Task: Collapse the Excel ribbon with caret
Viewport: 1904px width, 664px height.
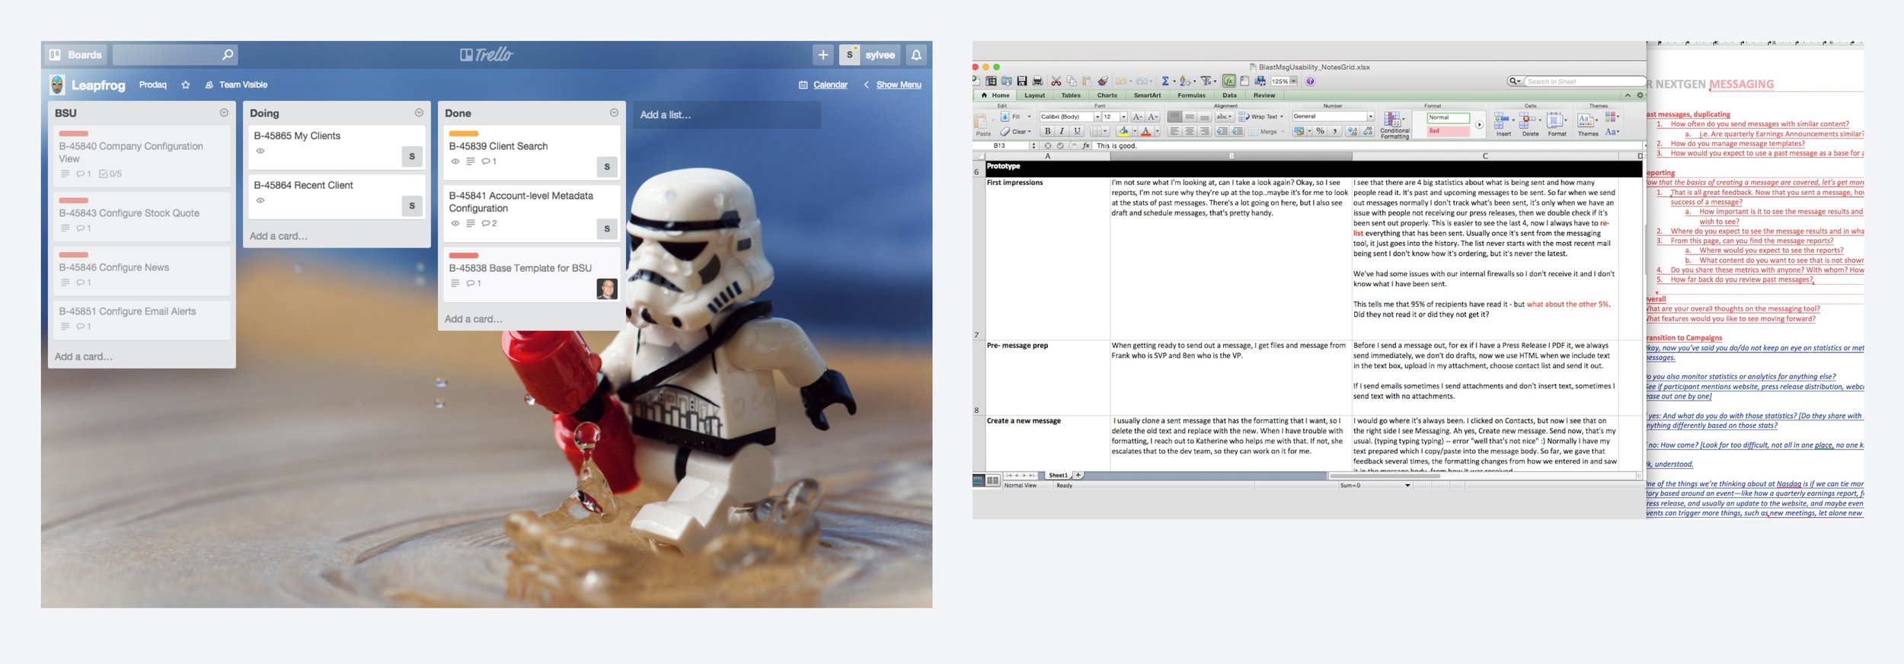Action: click(x=1628, y=95)
